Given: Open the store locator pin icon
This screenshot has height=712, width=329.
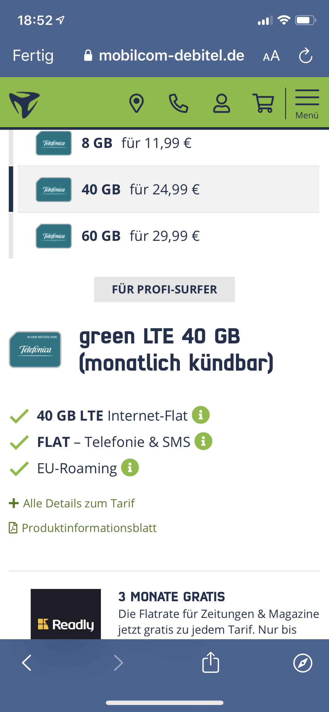Looking at the screenshot, I should [x=136, y=103].
